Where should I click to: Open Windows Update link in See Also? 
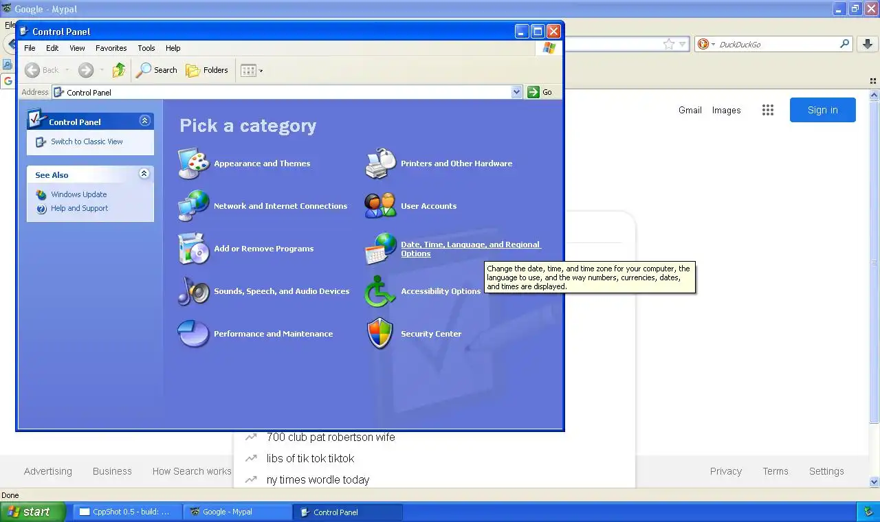click(78, 194)
